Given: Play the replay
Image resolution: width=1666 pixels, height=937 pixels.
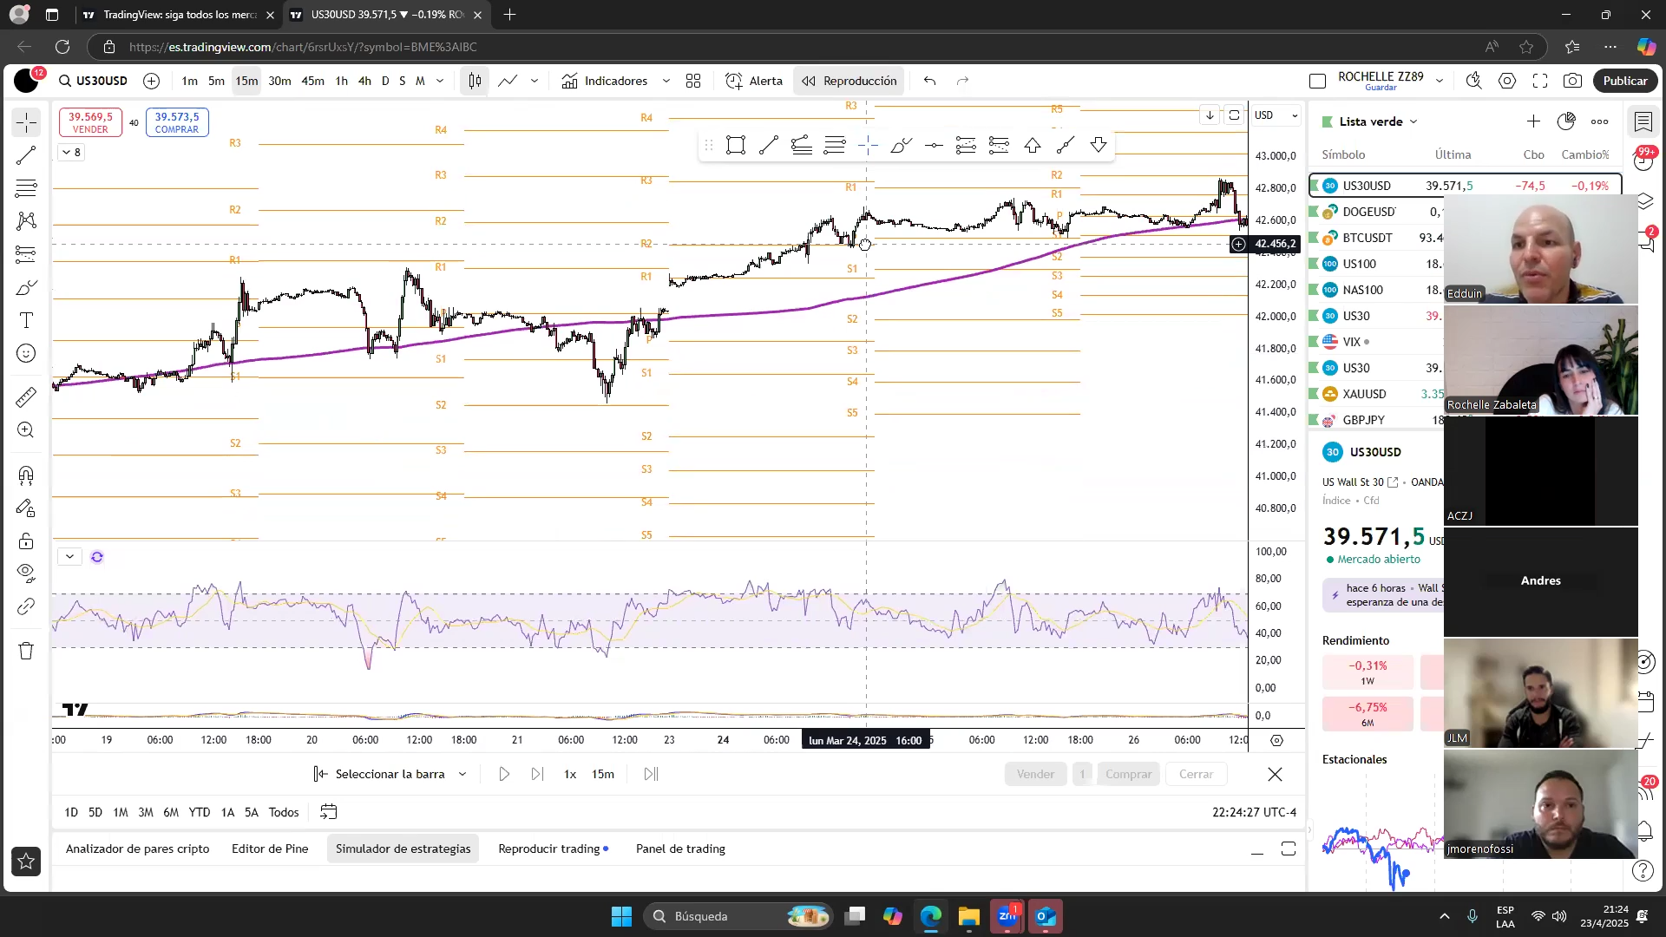Looking at the screenshot, I should pos(504,774).
